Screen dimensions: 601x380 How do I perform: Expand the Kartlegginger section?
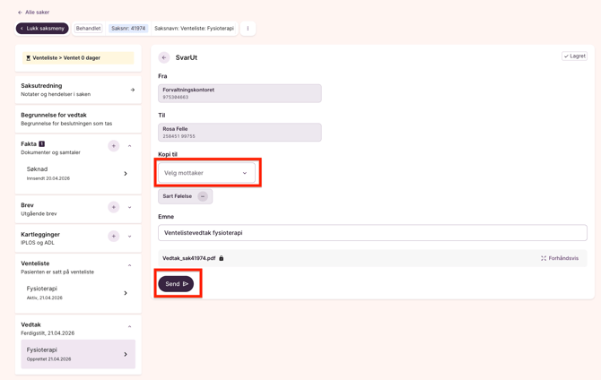pyautogui.click(x=130, y=237)
